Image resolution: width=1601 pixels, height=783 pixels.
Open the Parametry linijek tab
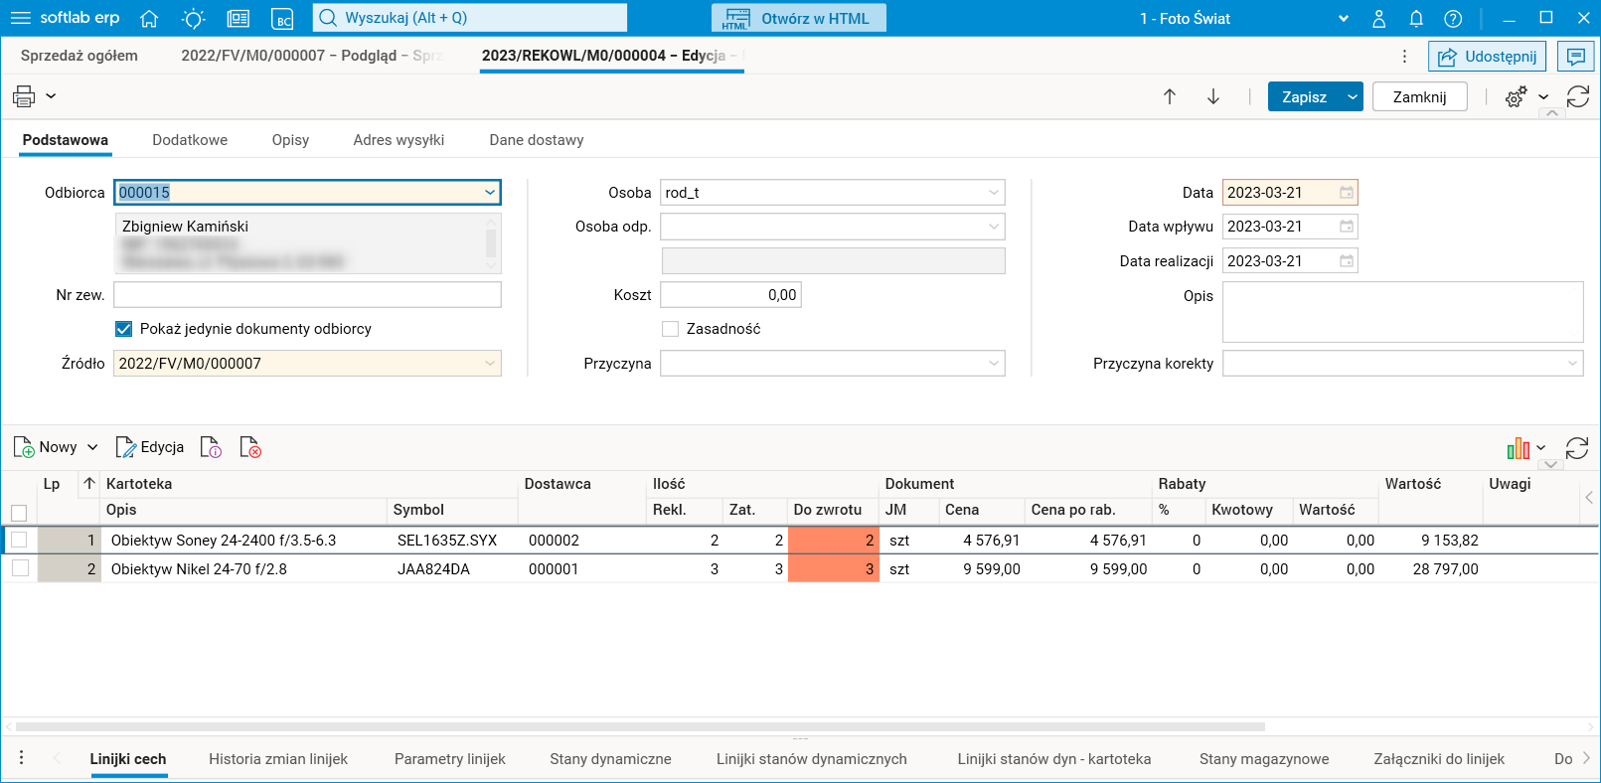click(x=450, y=759)
